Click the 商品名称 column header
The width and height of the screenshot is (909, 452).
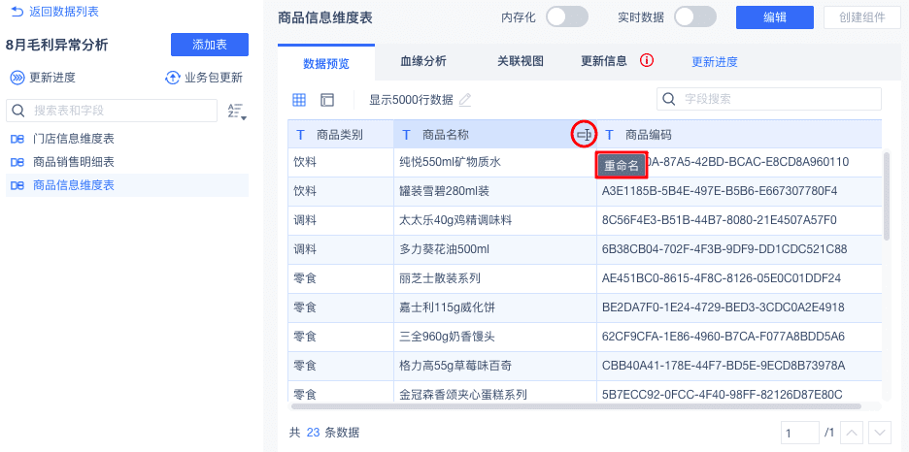point(495,134)
